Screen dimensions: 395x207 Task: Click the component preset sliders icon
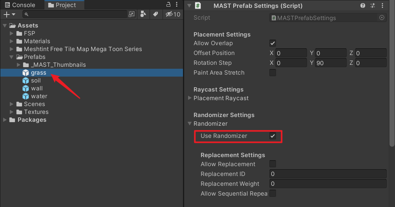pos(373,6)
